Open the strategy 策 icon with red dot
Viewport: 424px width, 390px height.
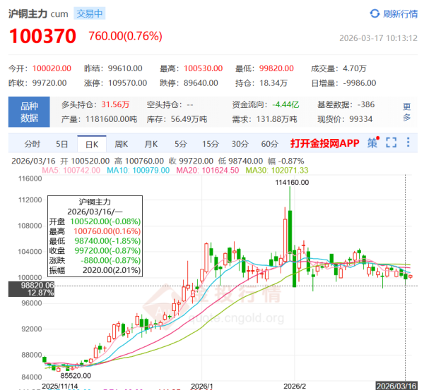(373, 142)
